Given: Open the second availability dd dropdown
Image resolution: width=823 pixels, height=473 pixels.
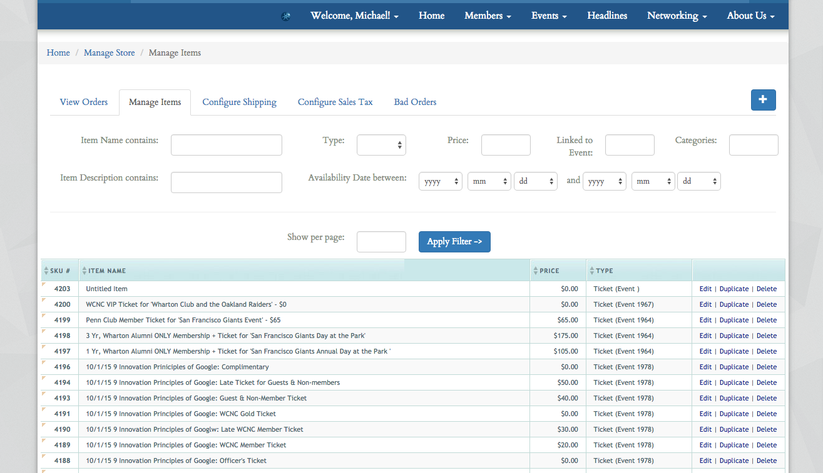Looking at the screenshot, I should 699,181.
